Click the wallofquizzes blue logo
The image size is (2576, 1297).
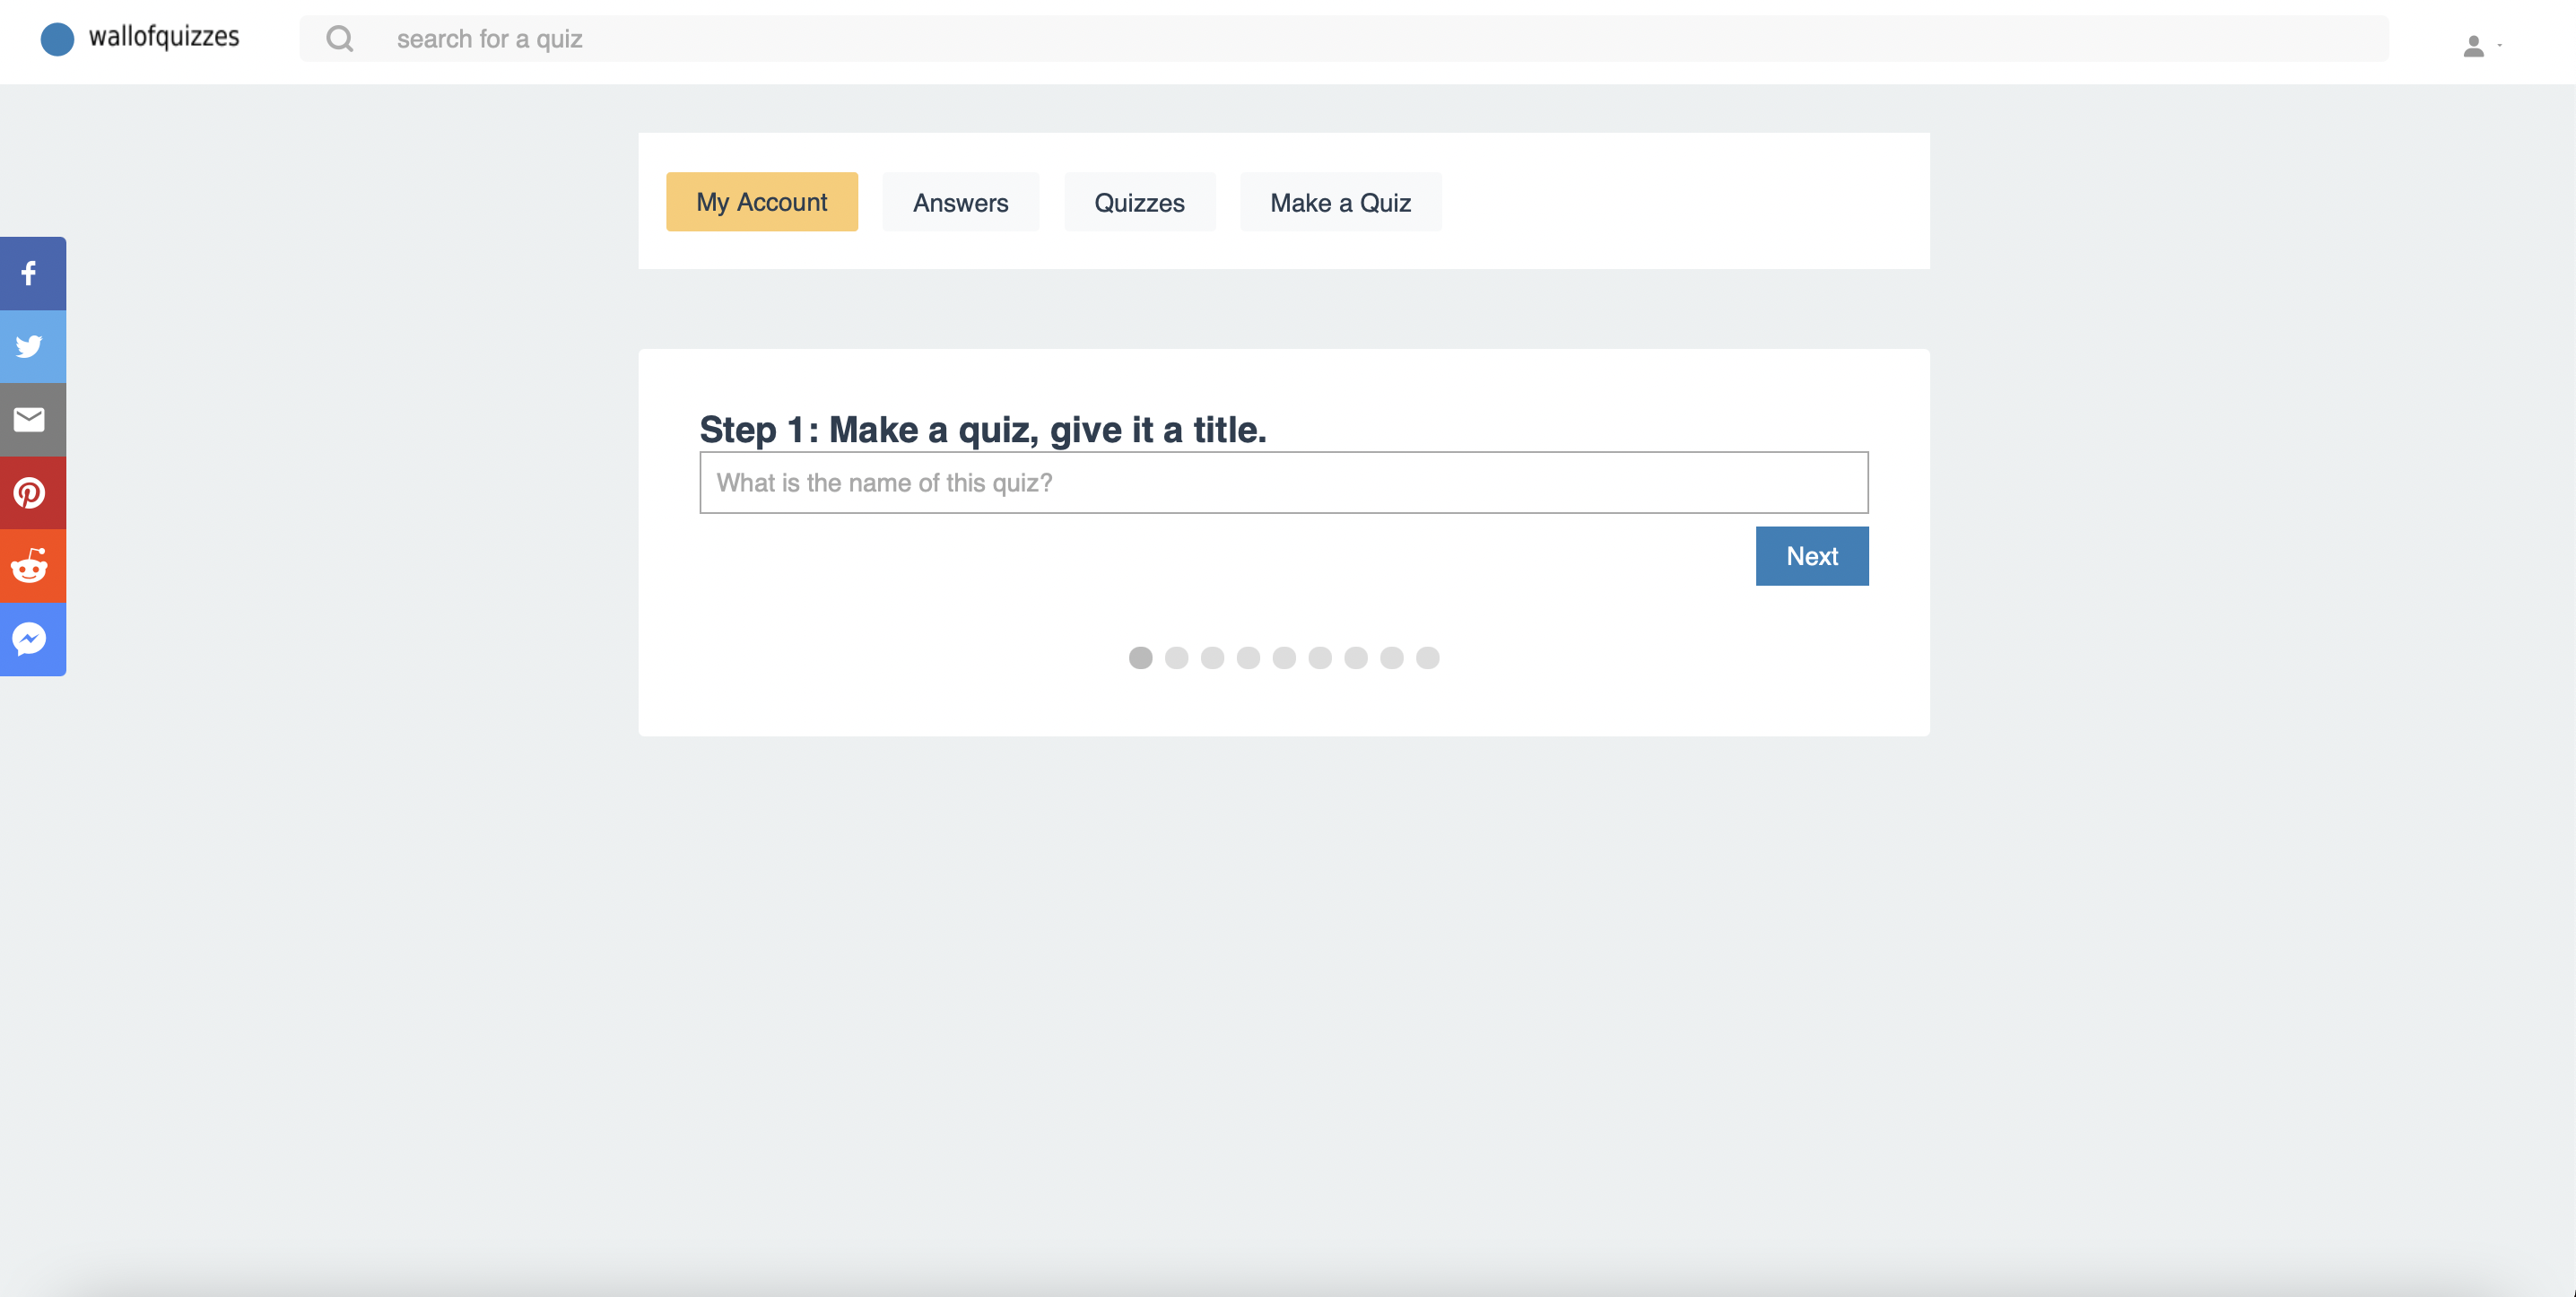click(x=57, y=39)
